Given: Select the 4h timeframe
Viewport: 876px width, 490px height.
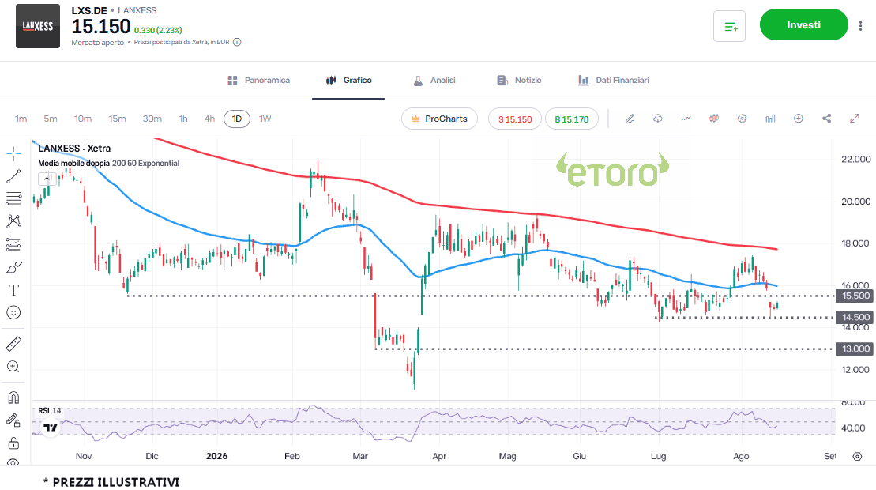Looking at the screenshot, I should click(209, 119).
